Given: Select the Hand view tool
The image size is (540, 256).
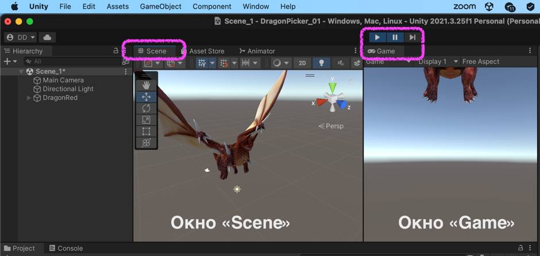Looking at the screenshot, I should point(146,85).
